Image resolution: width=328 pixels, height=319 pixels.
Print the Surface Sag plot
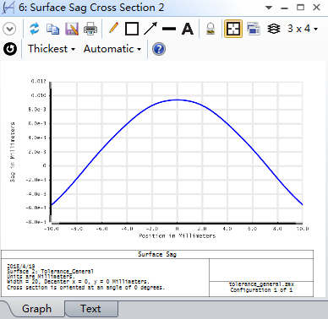(x=90, y=29)
